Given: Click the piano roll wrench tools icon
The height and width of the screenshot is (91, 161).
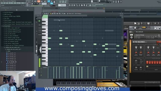Looking at the screenshot, I should 44,13.
